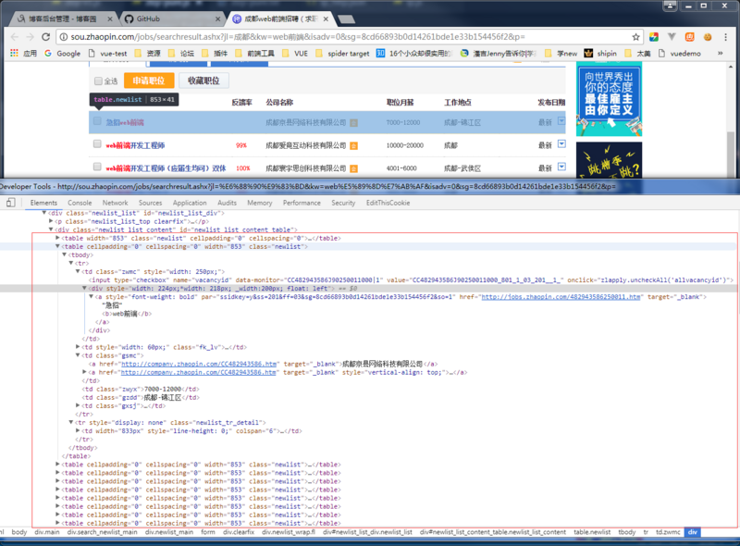Activate the DevTools element inspector icon
This screenshot has height=546, width=740.
click(10, 203)
